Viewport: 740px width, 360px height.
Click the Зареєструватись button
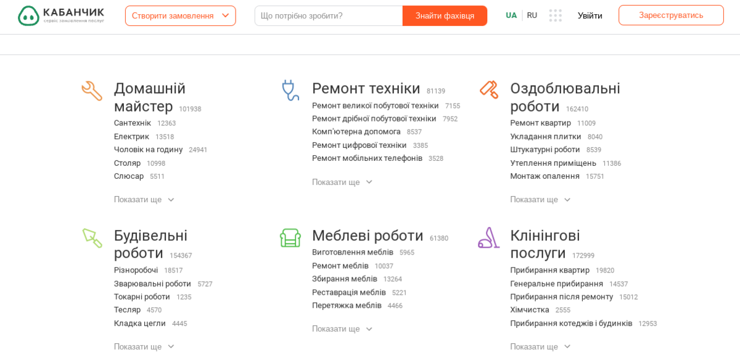[x=671, y=15]
